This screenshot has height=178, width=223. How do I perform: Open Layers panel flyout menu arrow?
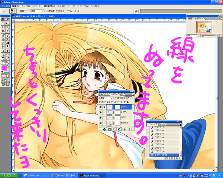click(x=133, y=94)
